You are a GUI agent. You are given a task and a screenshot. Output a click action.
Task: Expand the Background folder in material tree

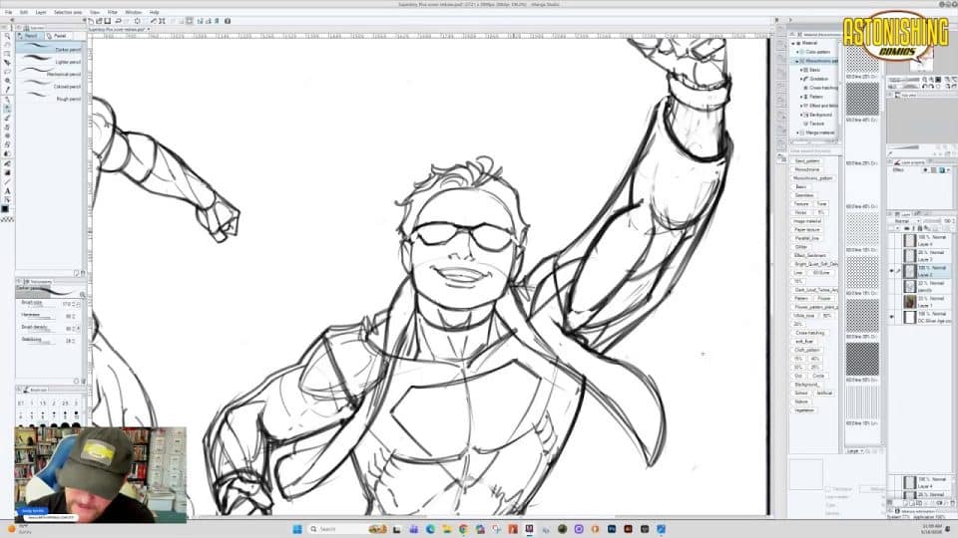tap(801, 115)
